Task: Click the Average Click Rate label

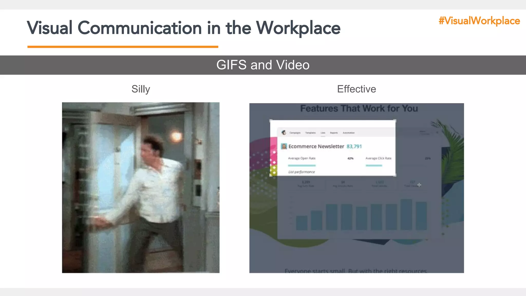Action: click(379, 158)
